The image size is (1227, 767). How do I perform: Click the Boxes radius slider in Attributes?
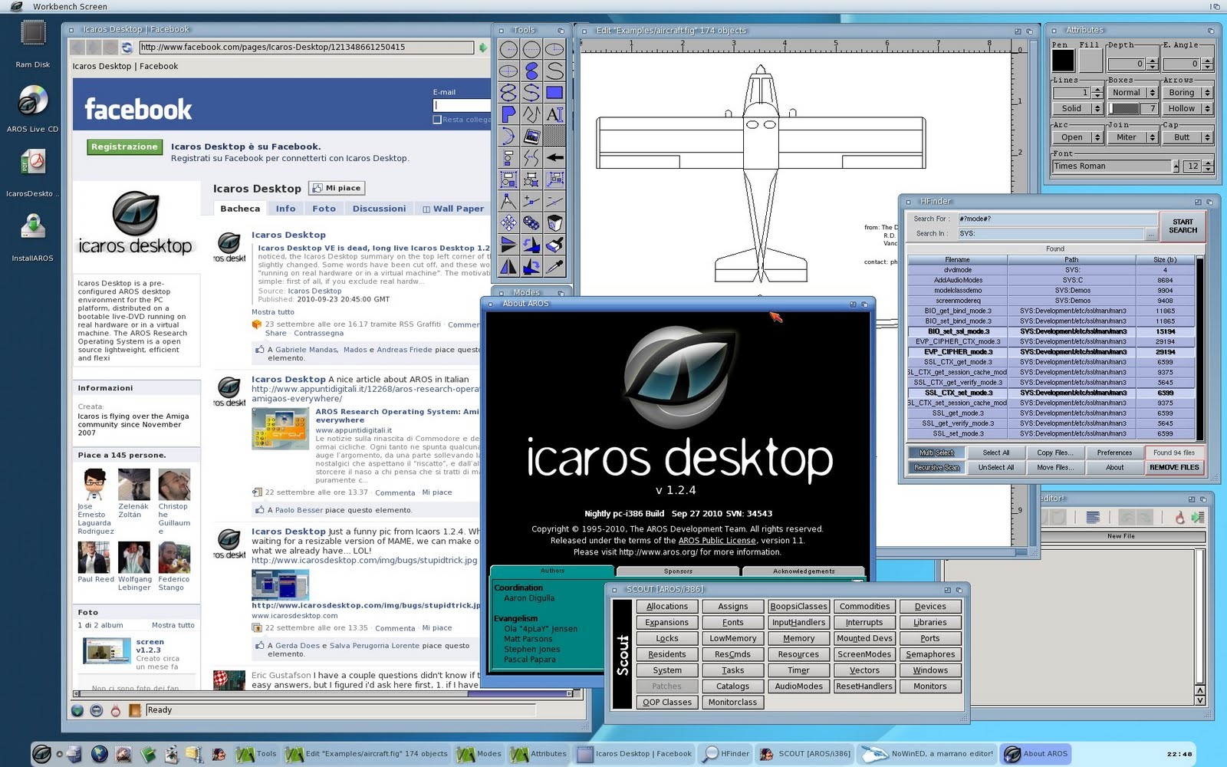pyautogui.click(x=1125, y=109)
